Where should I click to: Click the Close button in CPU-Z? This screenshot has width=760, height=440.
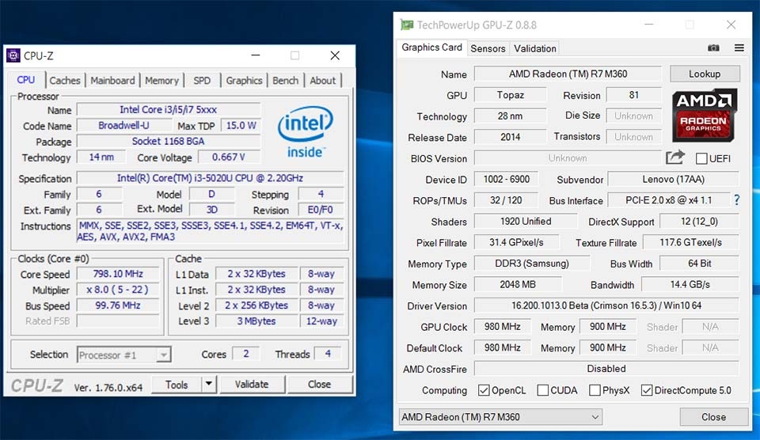pos(319,385)
